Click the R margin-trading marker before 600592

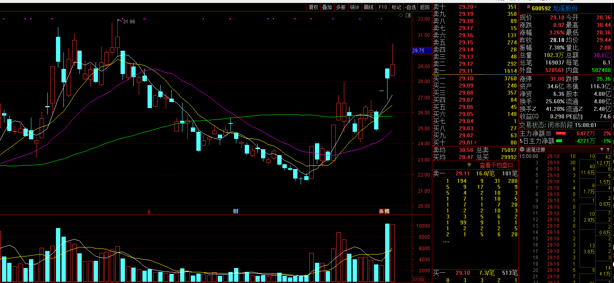(528, 8)
